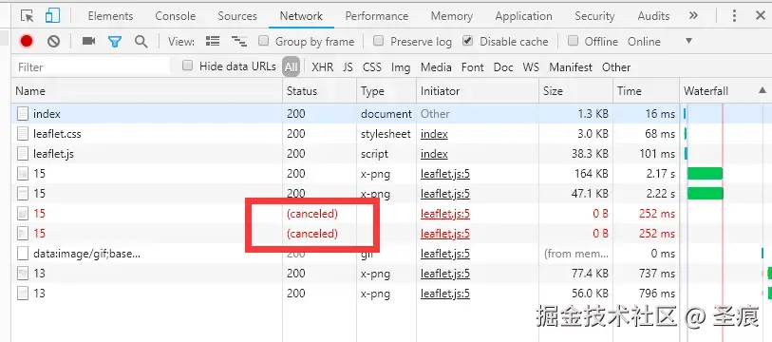Open DevTools three-dot customize menu
This screenshot has height=342, width=772.
click(734, 16)
